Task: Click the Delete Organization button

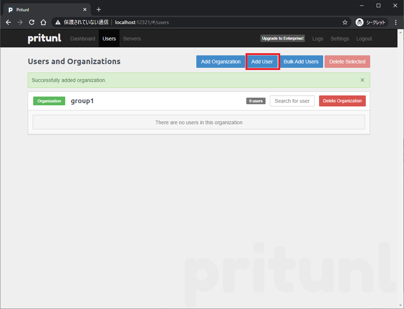Action: click(x=342, y=101)
